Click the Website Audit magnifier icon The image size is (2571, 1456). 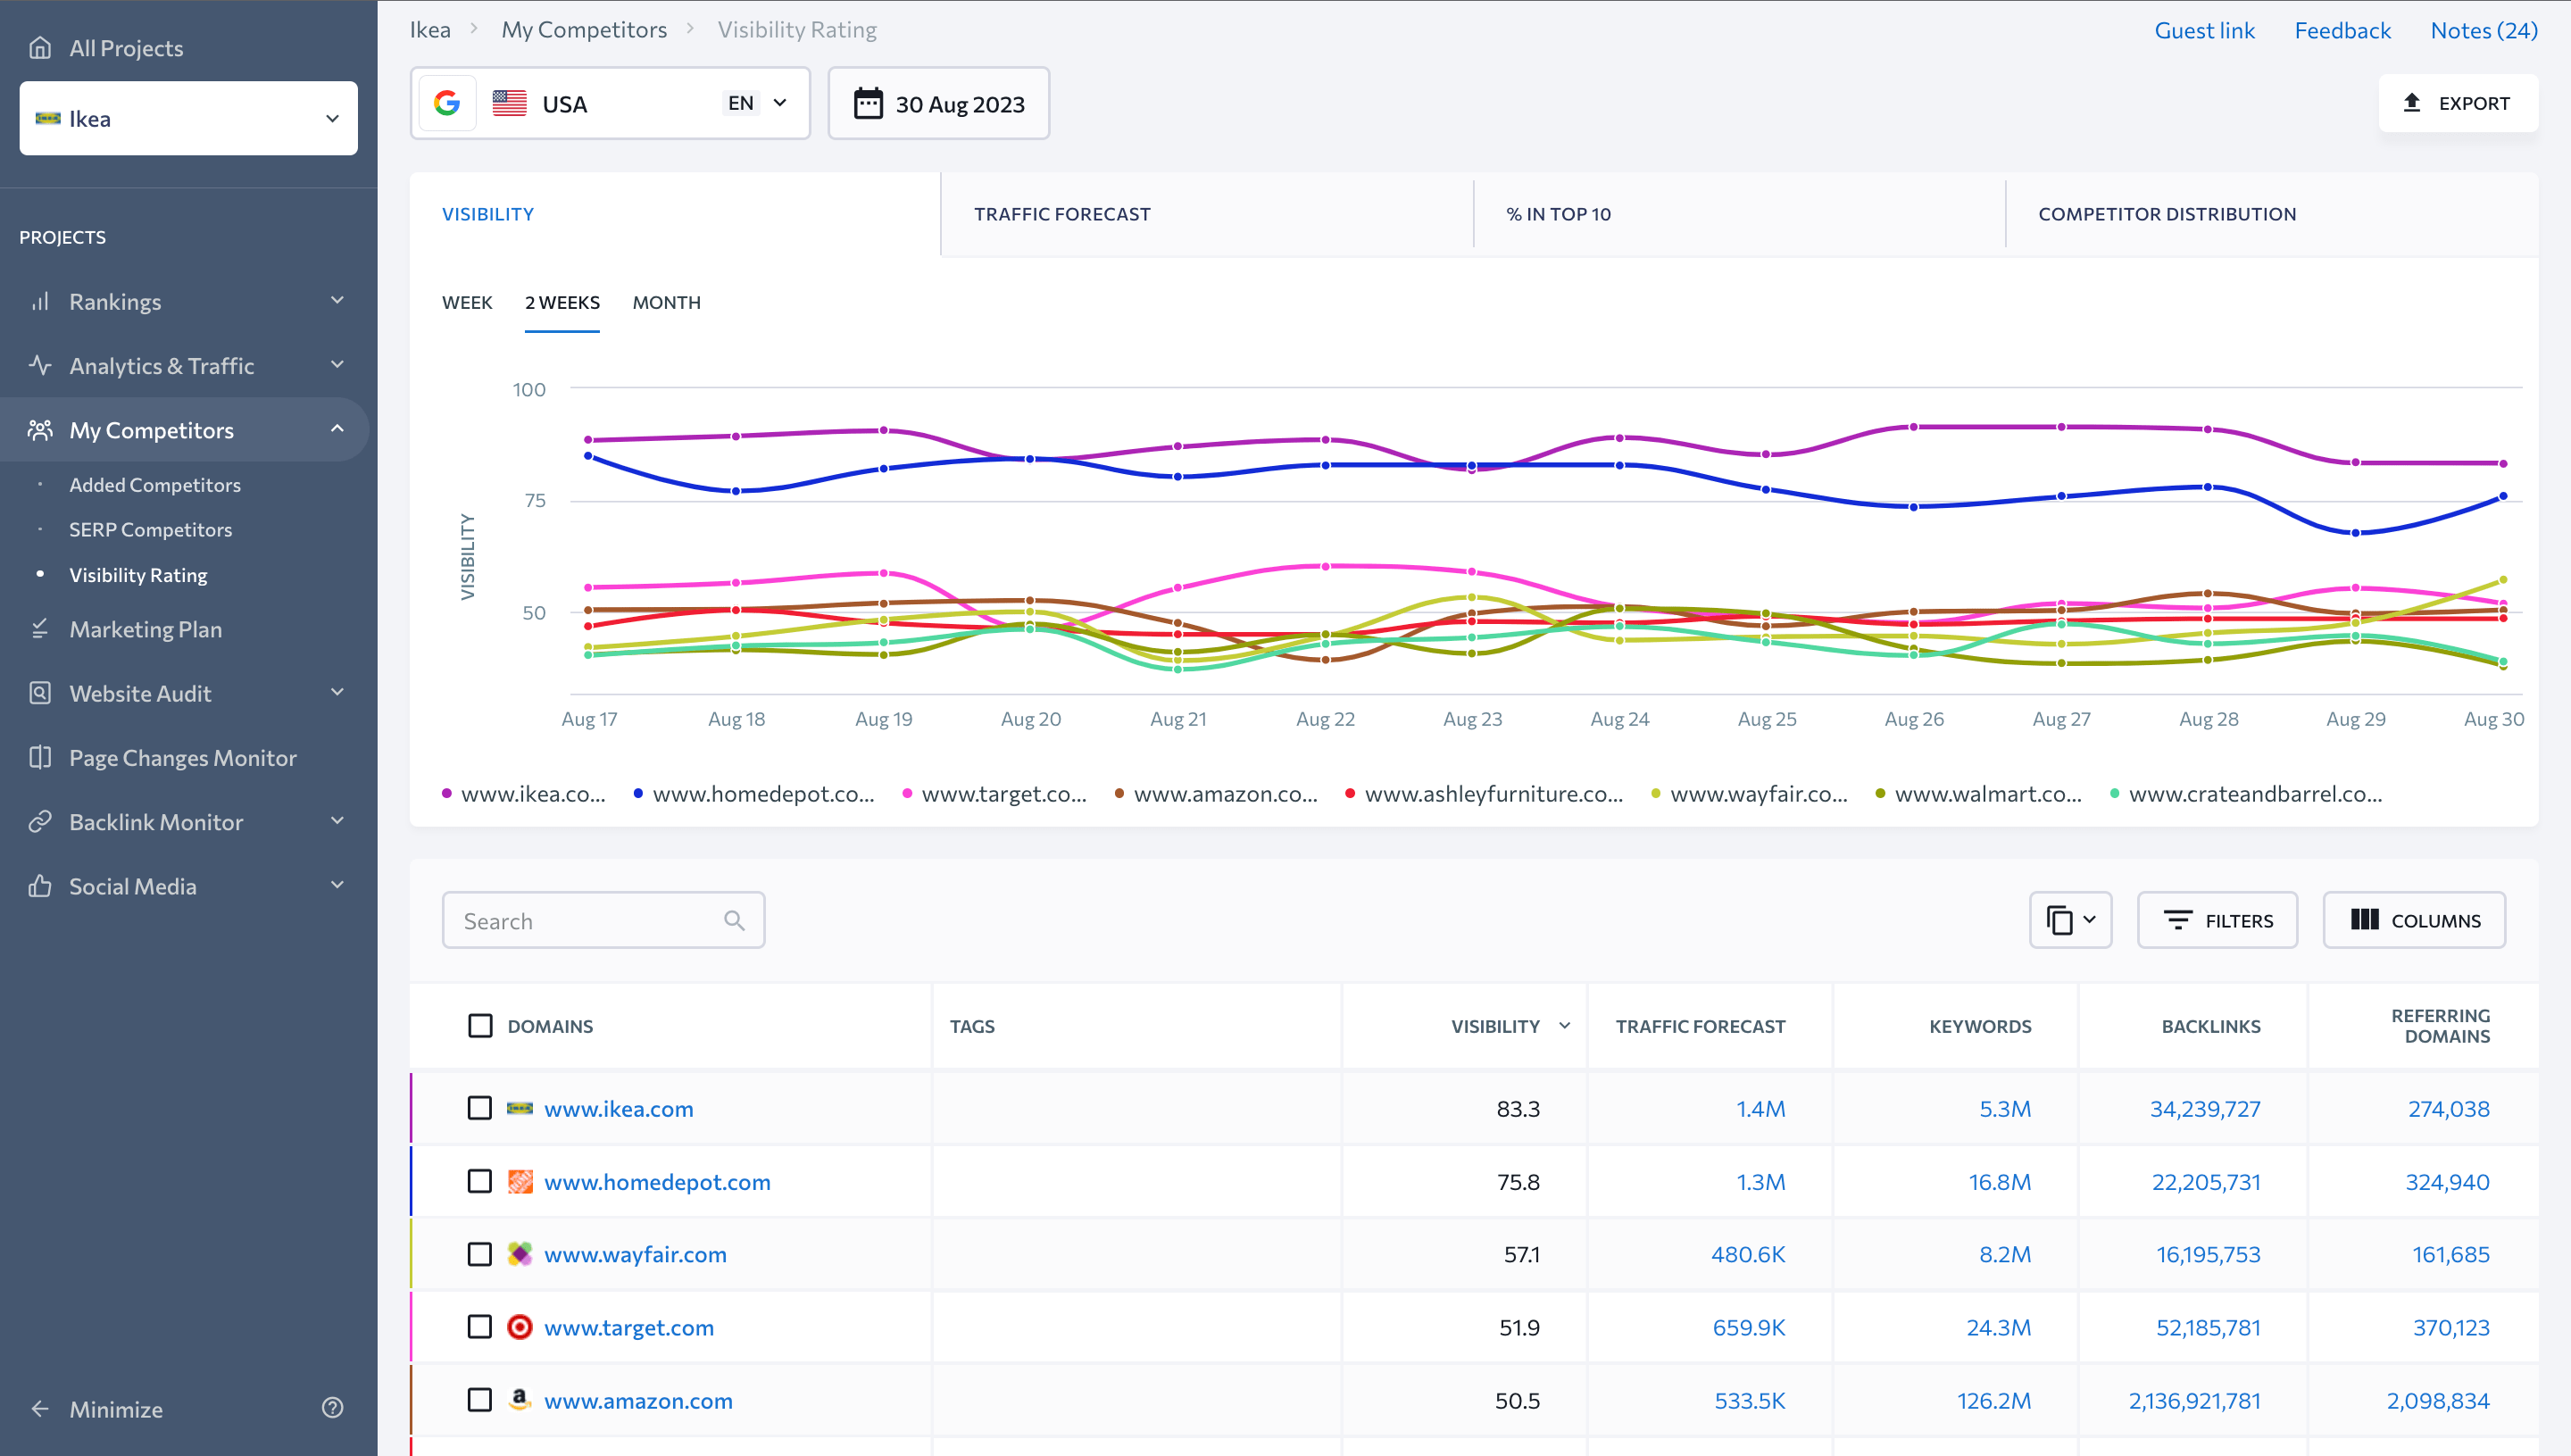coord(40,693)
